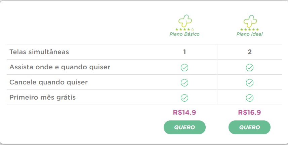This screenshot has width=288, height=145.
Task: Click Plano Básico 'Primeiro mês grátis' checkmark
Action: pyautogui.click(x=184, y=98)
